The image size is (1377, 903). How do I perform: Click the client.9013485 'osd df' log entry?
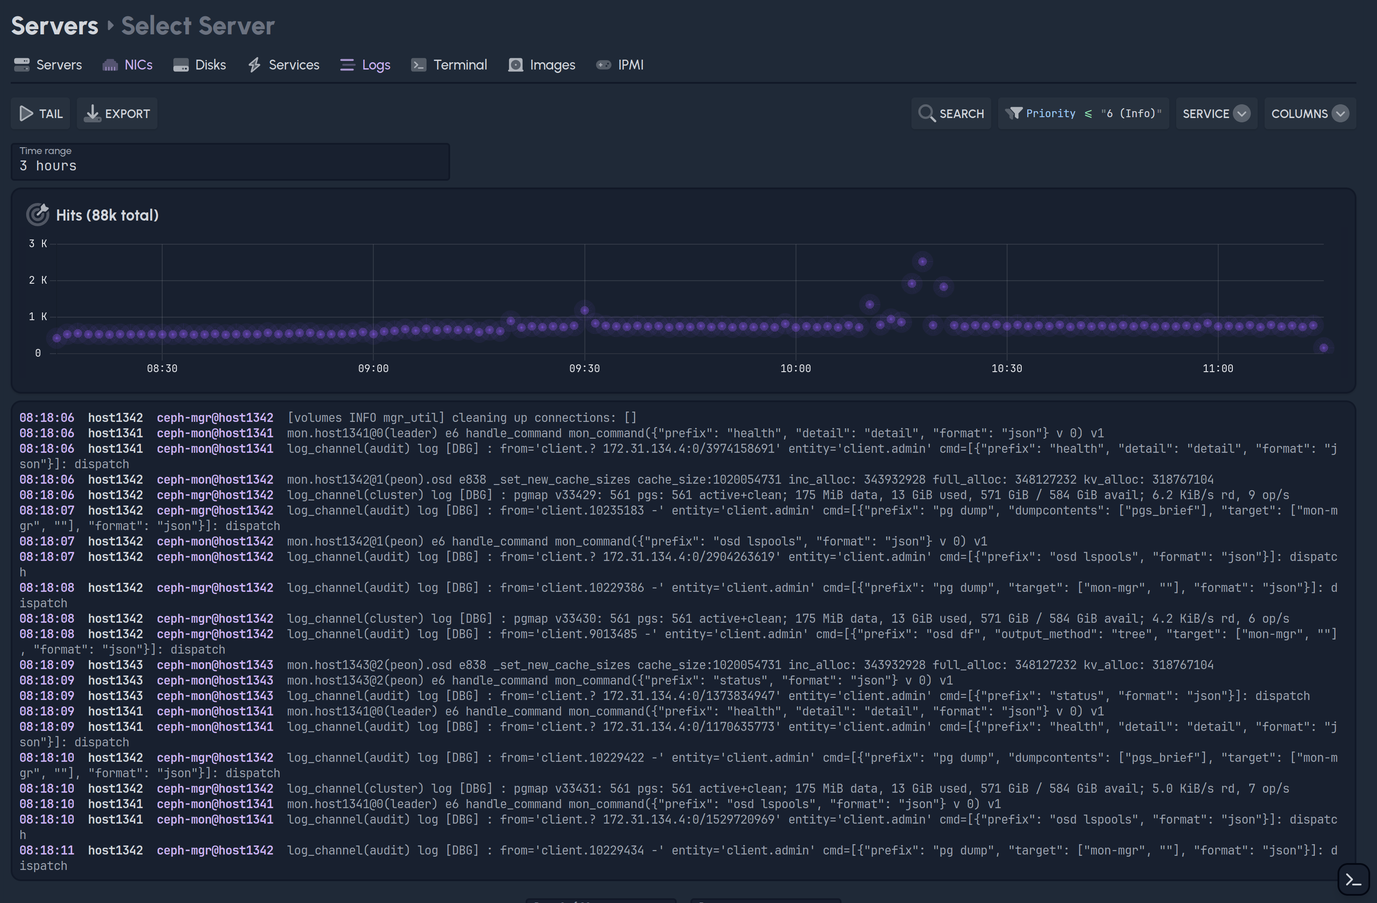point(679,641)
